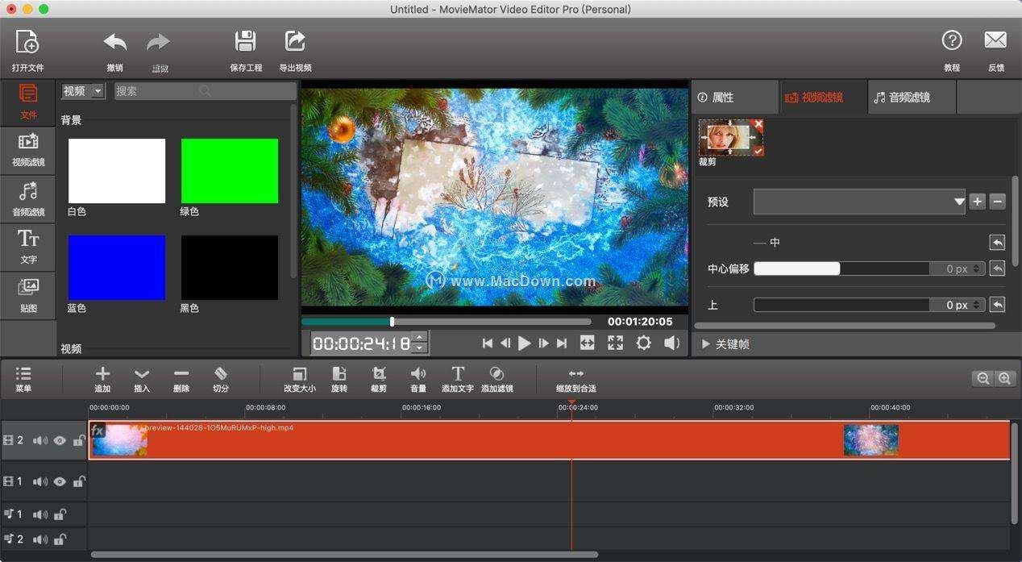Append clip with 追加 tool
This screenshot has height=562, width=1022.
coord(102,379)
